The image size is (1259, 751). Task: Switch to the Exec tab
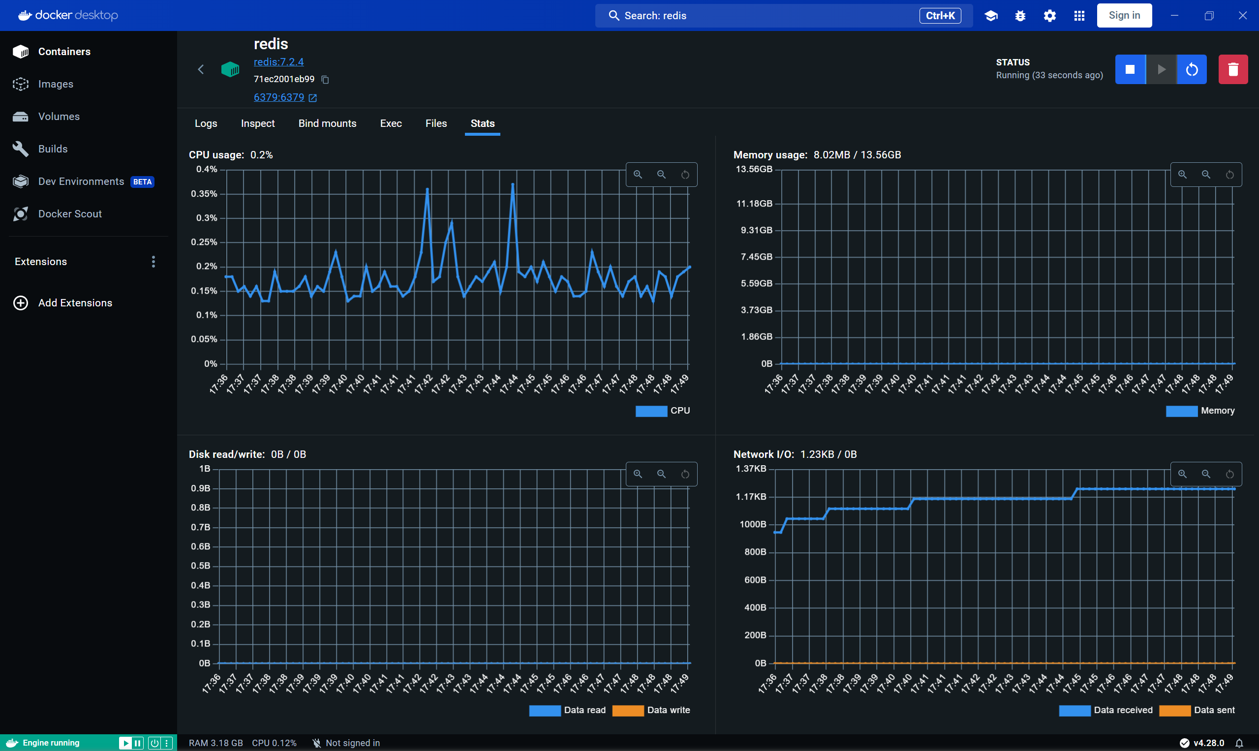[391, 123]
